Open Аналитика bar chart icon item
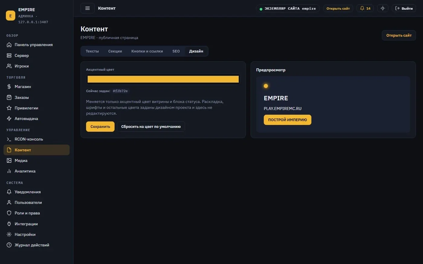This screenshot has height=264, width=423. click(x=37, y=171)
